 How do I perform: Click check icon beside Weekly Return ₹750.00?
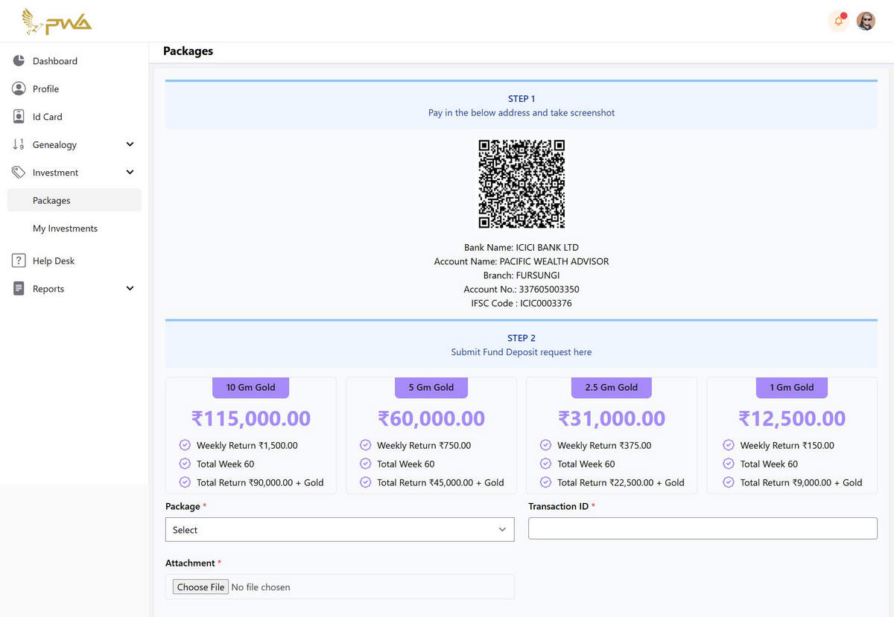pos(365,445)
